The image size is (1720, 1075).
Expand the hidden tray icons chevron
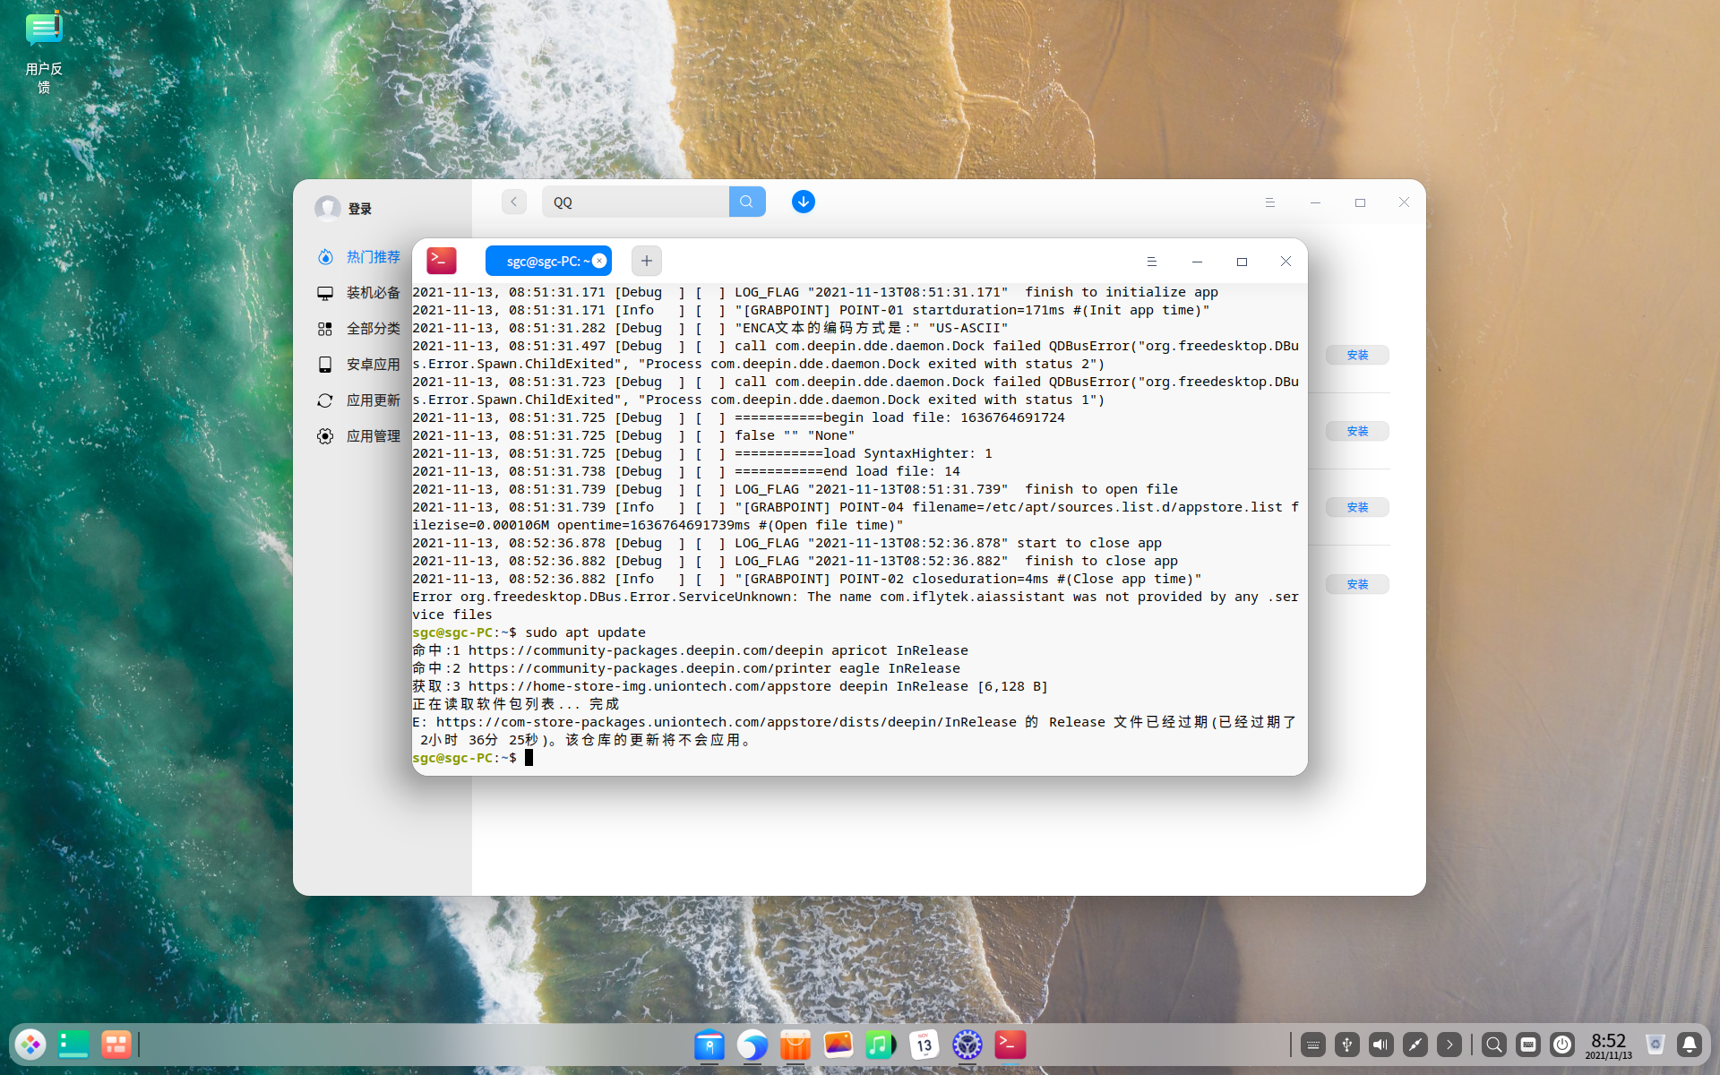pos(1449,1045)
